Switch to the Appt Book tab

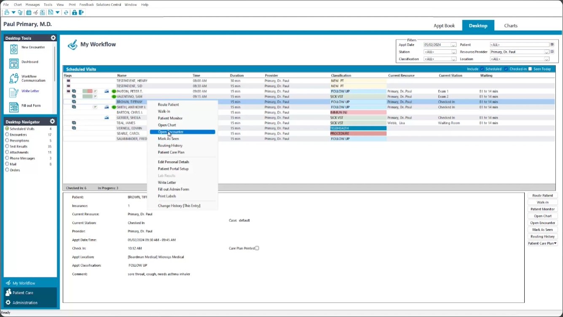(444, 26)
